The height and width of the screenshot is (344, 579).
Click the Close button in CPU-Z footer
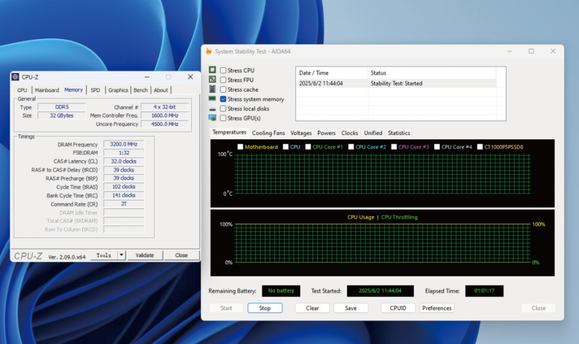click(182, 255)
